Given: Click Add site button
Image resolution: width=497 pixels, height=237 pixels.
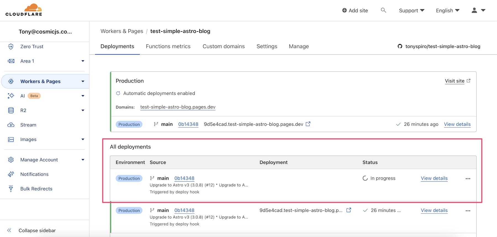Looking at the screenshot, I should coord(355,10).
